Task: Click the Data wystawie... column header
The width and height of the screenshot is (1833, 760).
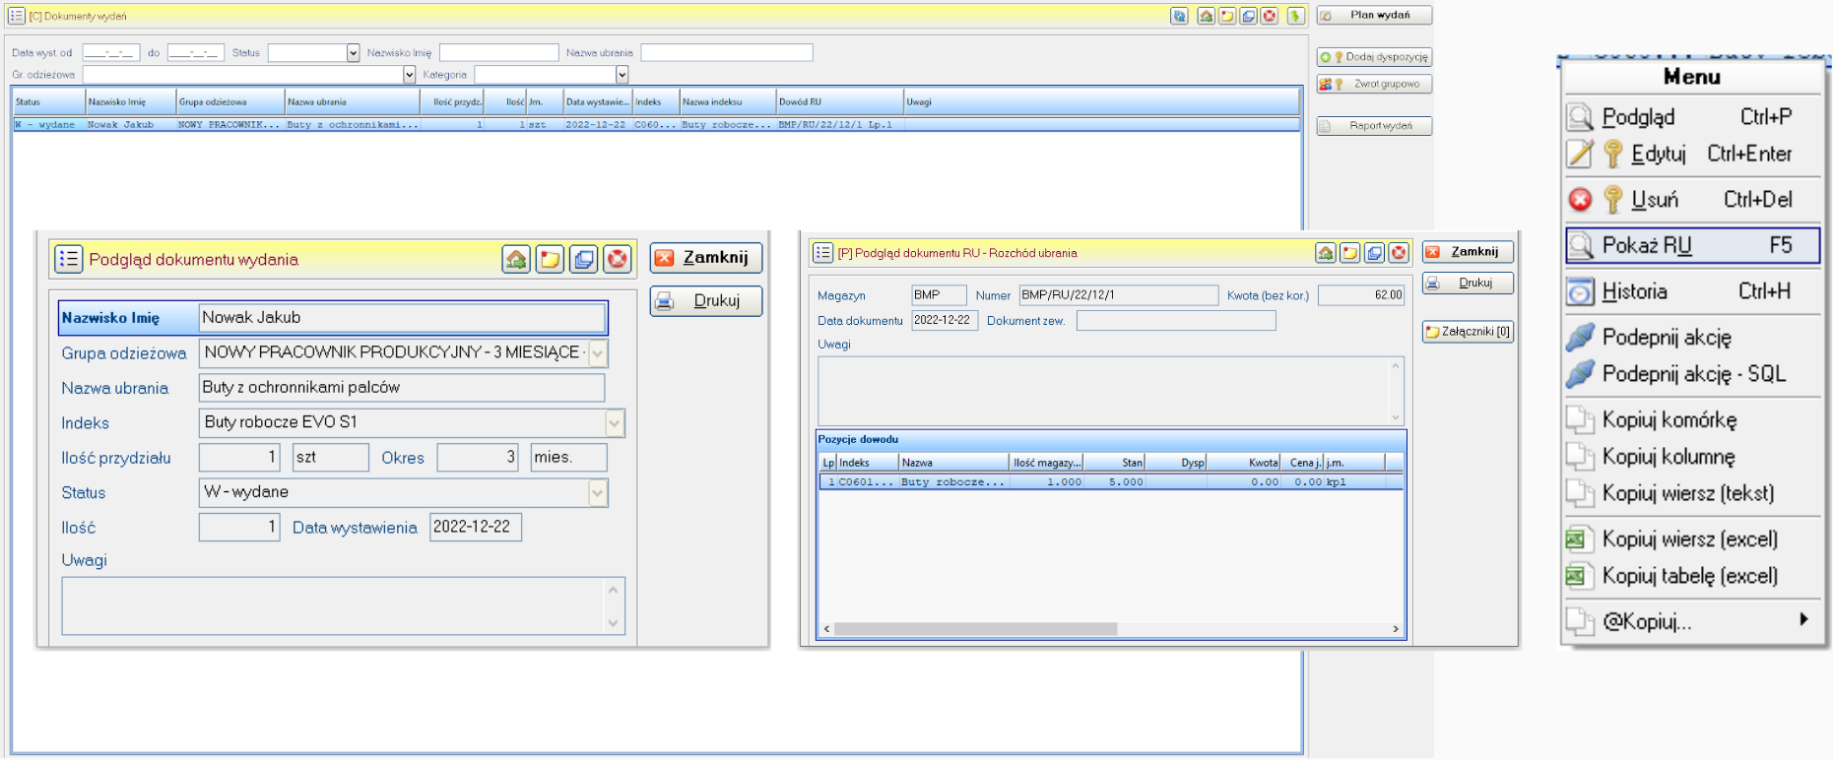Action: [x=598, y=101]
